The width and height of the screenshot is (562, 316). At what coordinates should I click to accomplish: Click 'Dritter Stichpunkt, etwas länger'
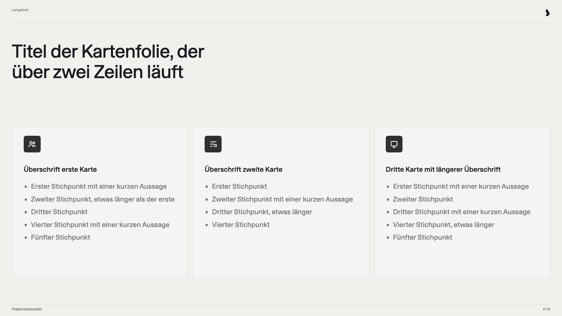point(262,212)
